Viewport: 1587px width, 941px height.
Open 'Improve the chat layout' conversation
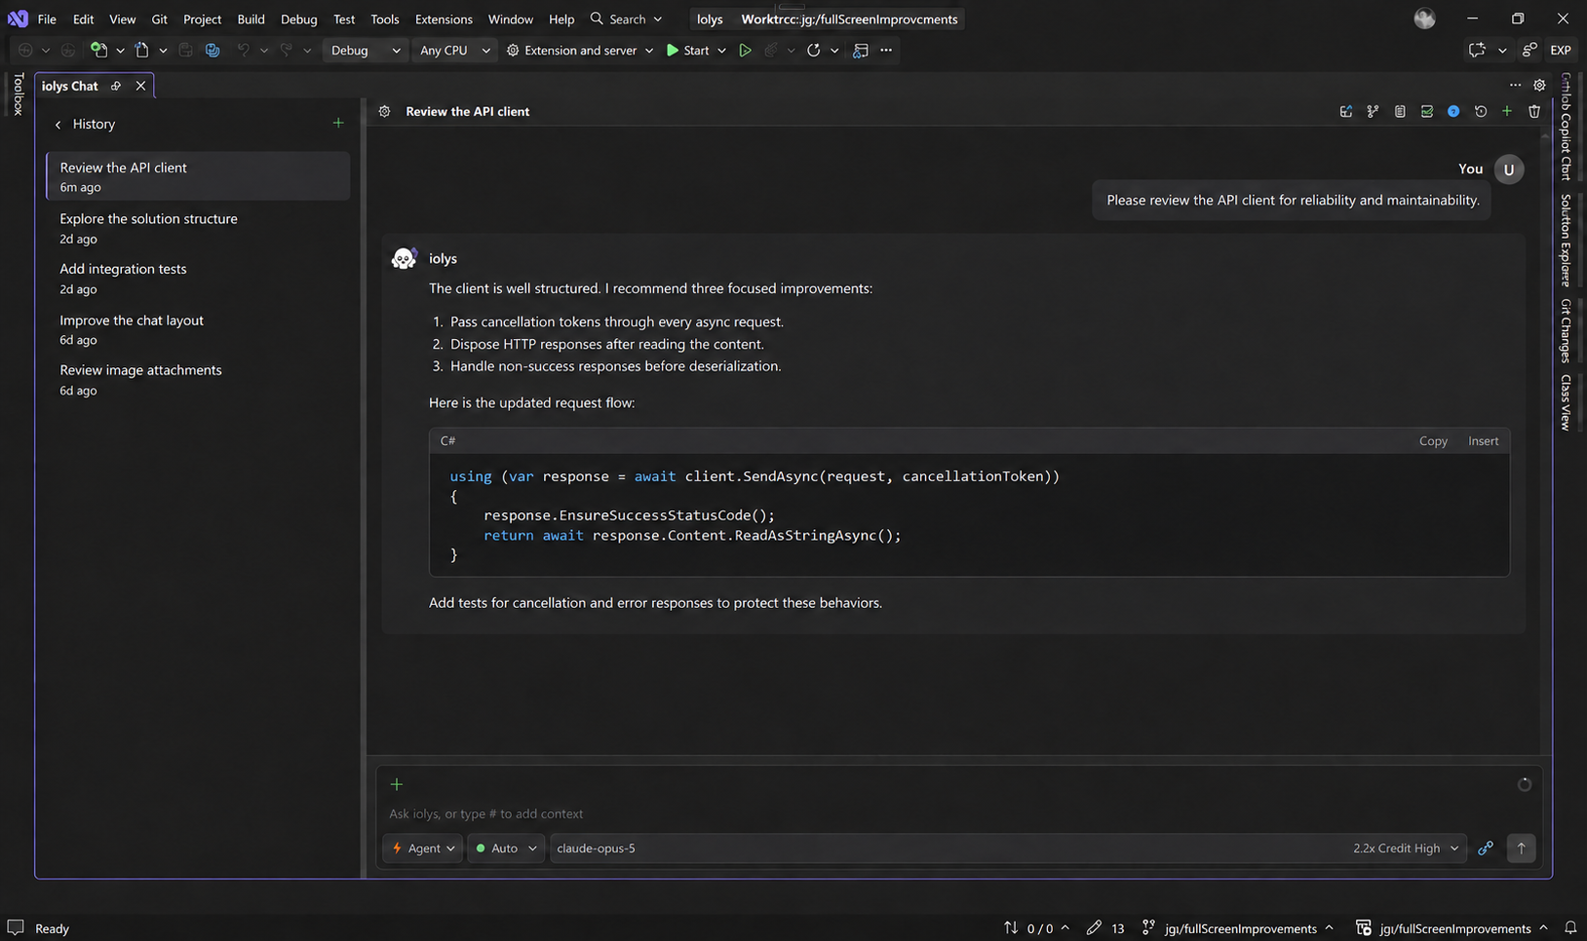[198, 329]
